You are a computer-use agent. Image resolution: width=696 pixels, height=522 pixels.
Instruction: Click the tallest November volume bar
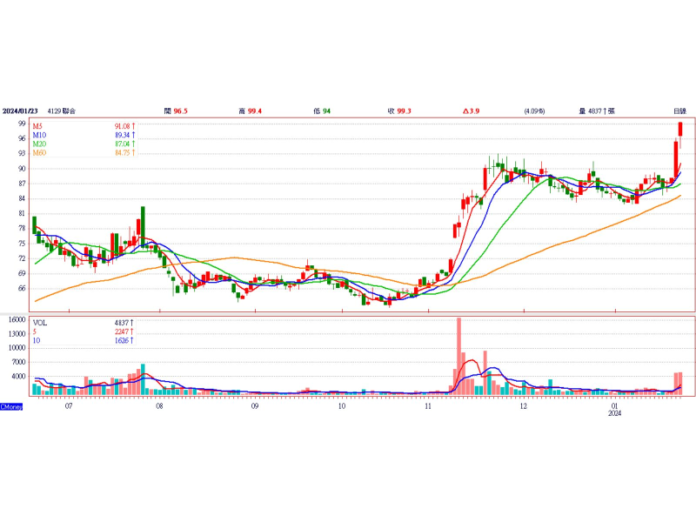click(458, 355)
